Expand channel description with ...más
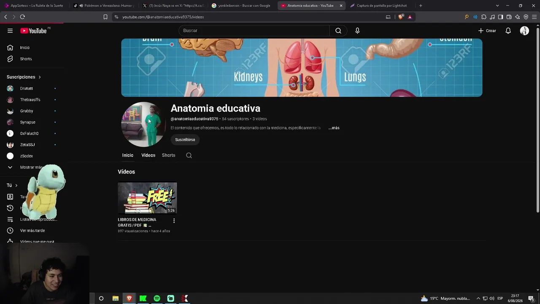540x304 pixels. [x=334, y=128]
